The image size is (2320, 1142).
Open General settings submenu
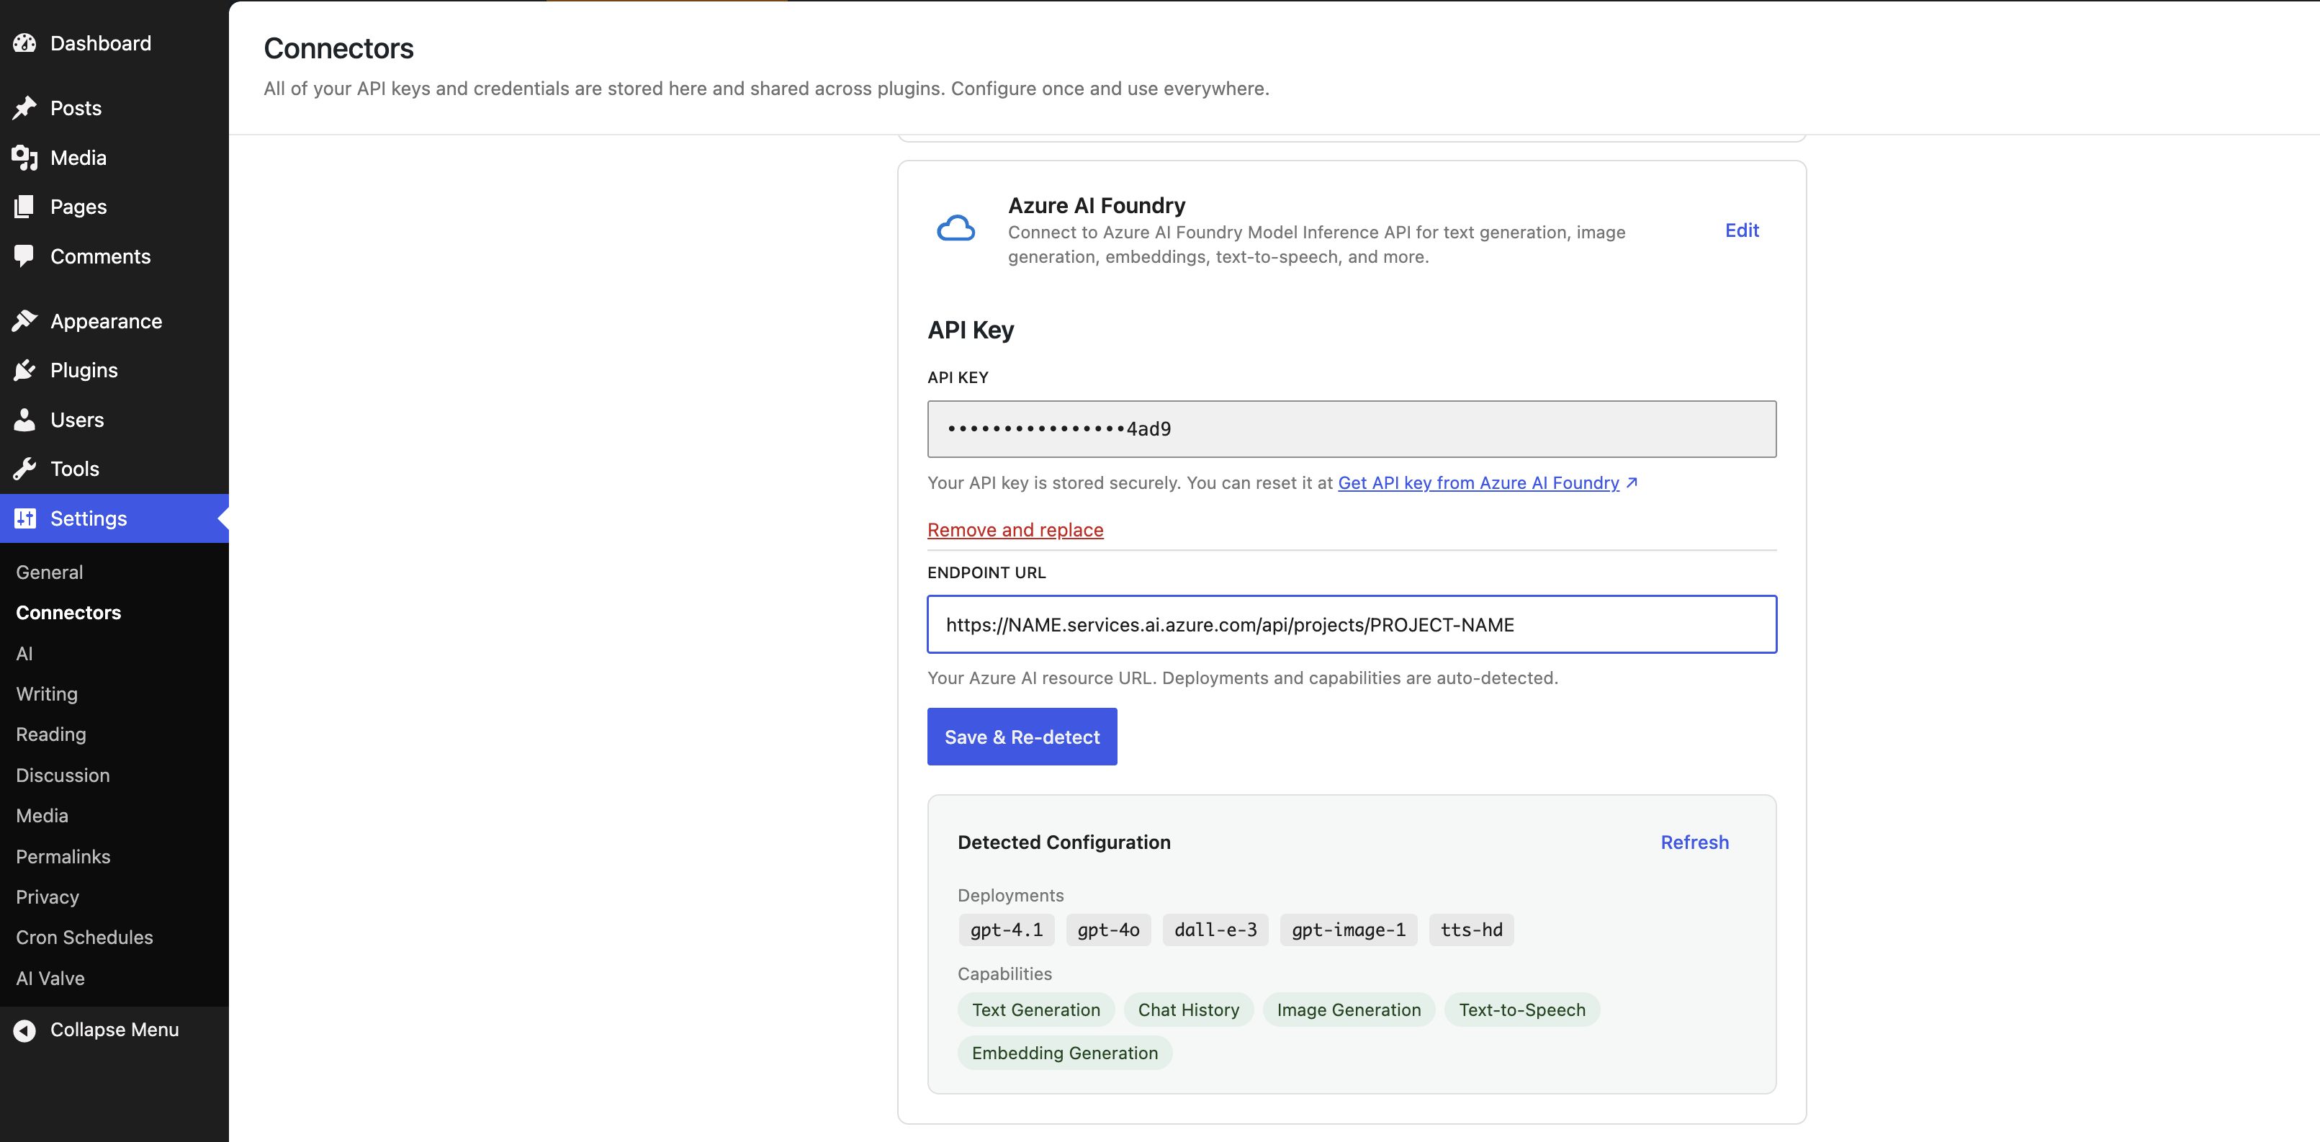click(x=50, y=573)
